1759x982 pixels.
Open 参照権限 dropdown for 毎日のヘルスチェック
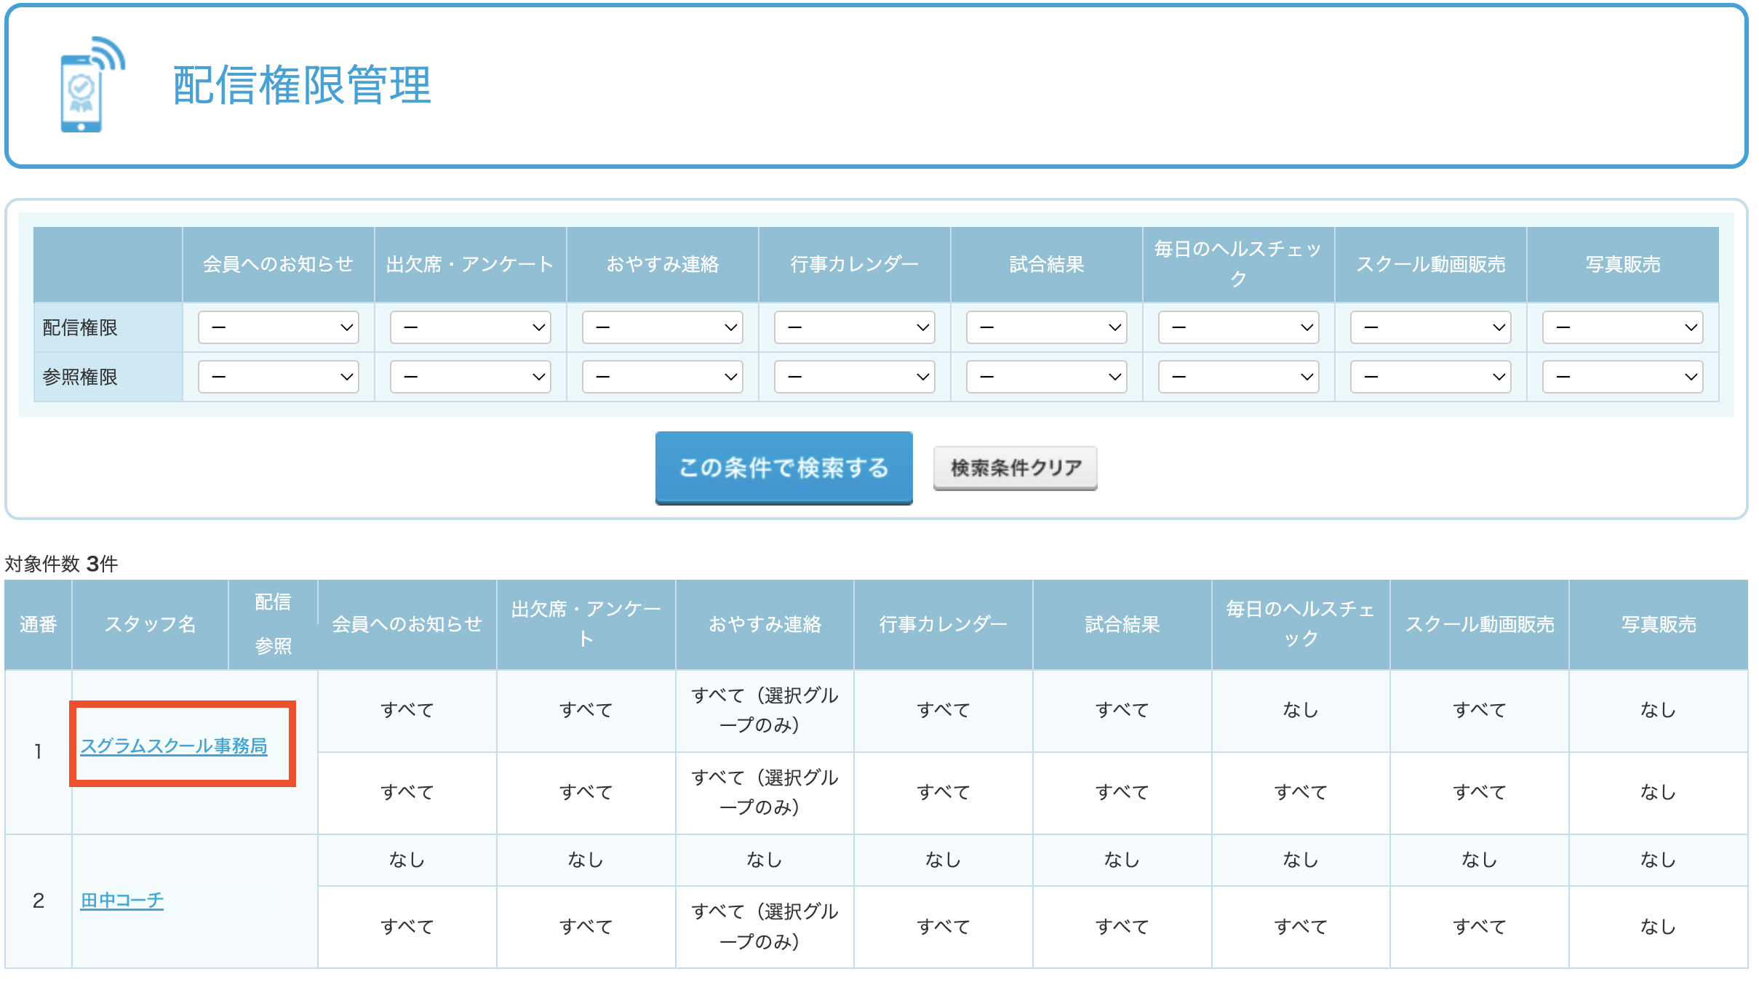pyautogui.click(x=1239, y=377)
